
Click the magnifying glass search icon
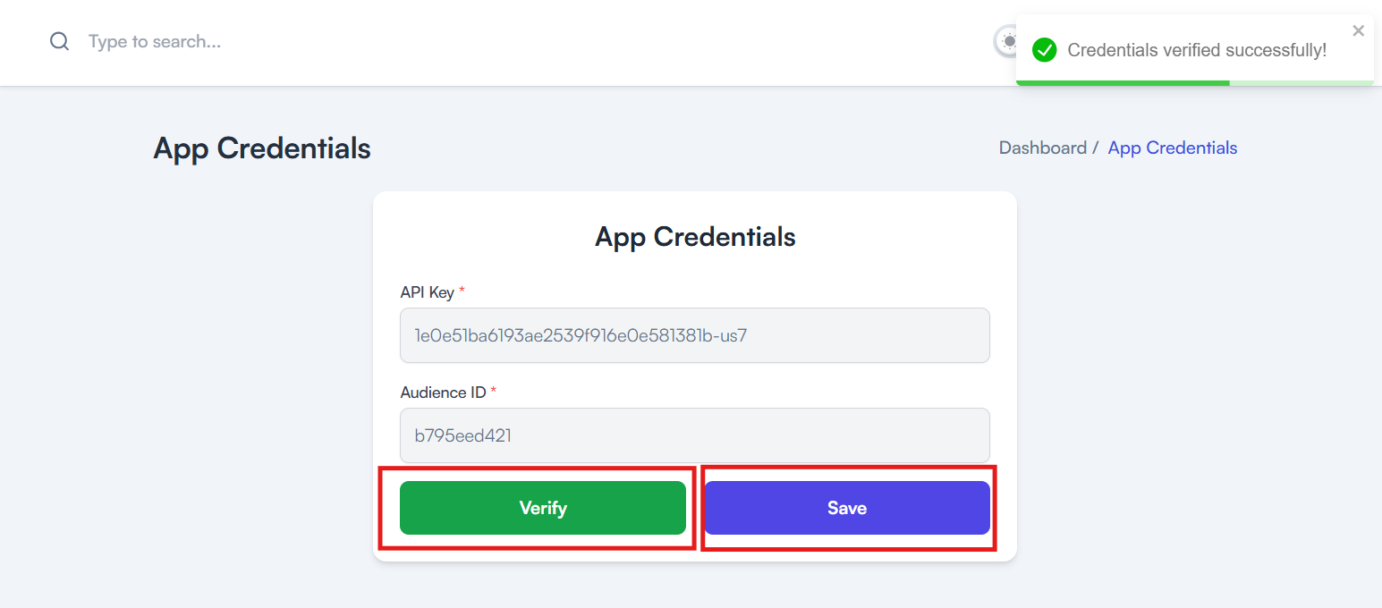(x=59, y=42)
